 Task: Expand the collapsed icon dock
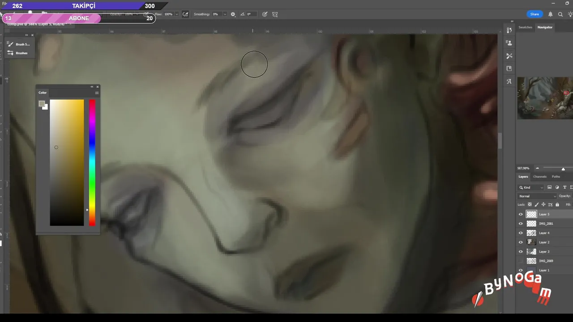(x=512, y=21)
